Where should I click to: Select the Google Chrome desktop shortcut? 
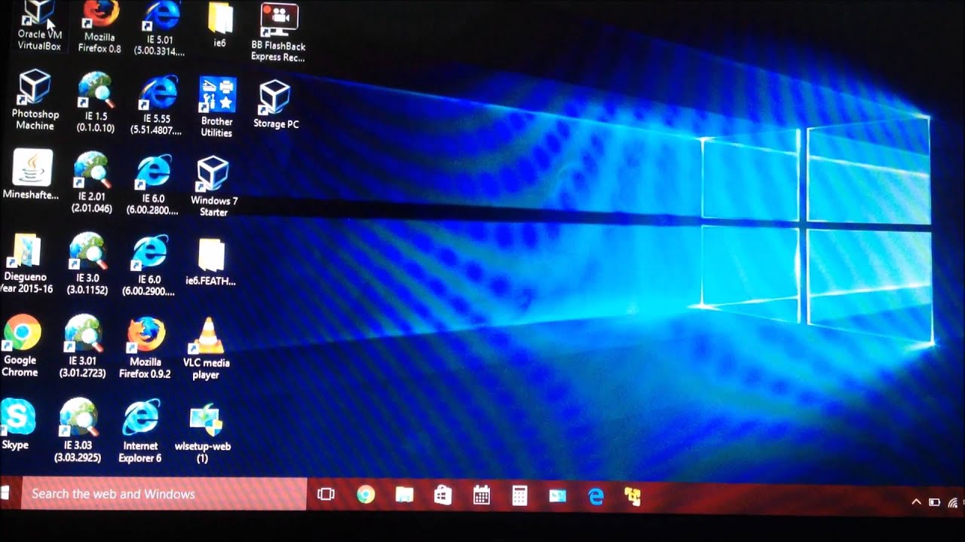[20, 346]
